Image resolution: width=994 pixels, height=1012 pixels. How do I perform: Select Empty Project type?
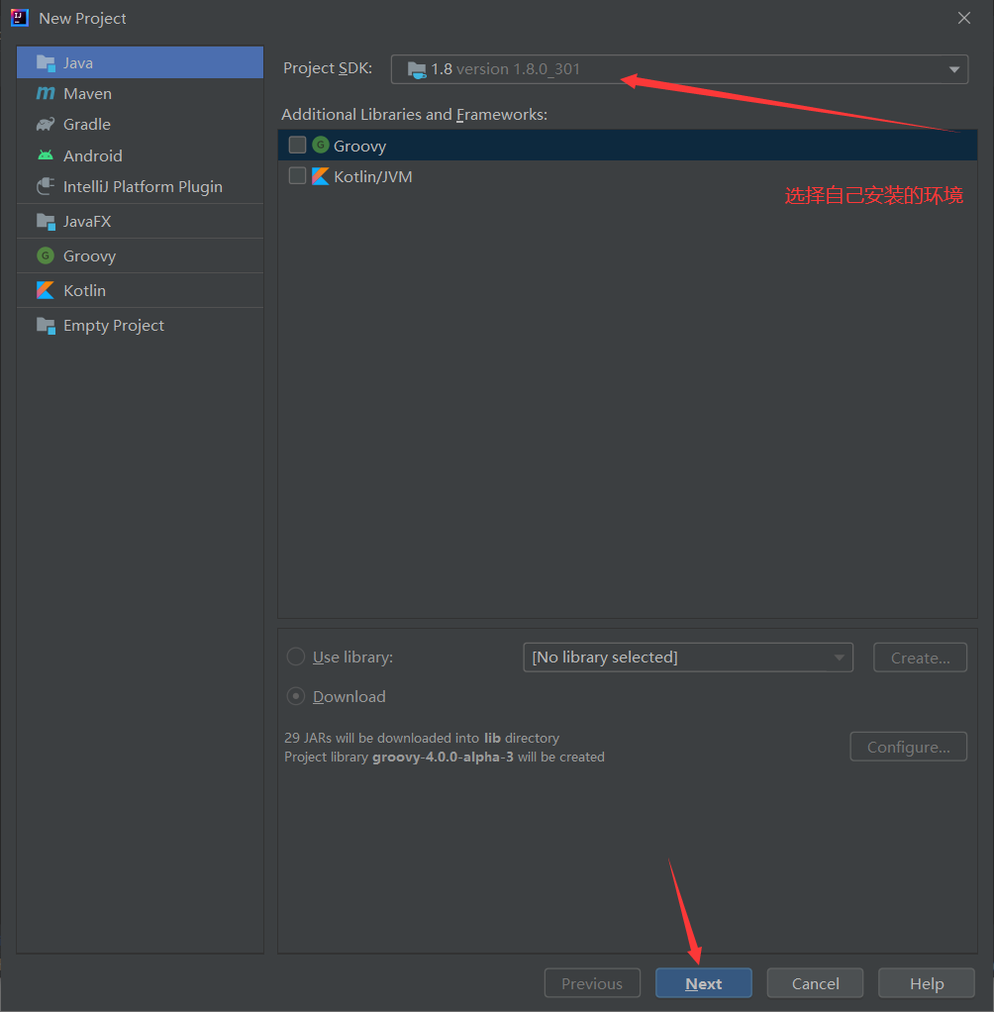[x=140, y=325]
